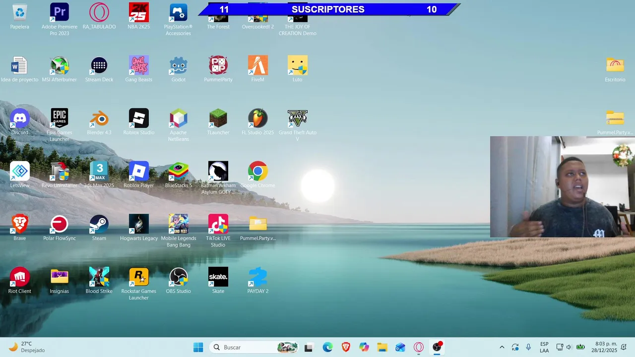Open Blender 4.3 desktop shortcut
Screen dimensions: 635x357
tap(99, 119)
